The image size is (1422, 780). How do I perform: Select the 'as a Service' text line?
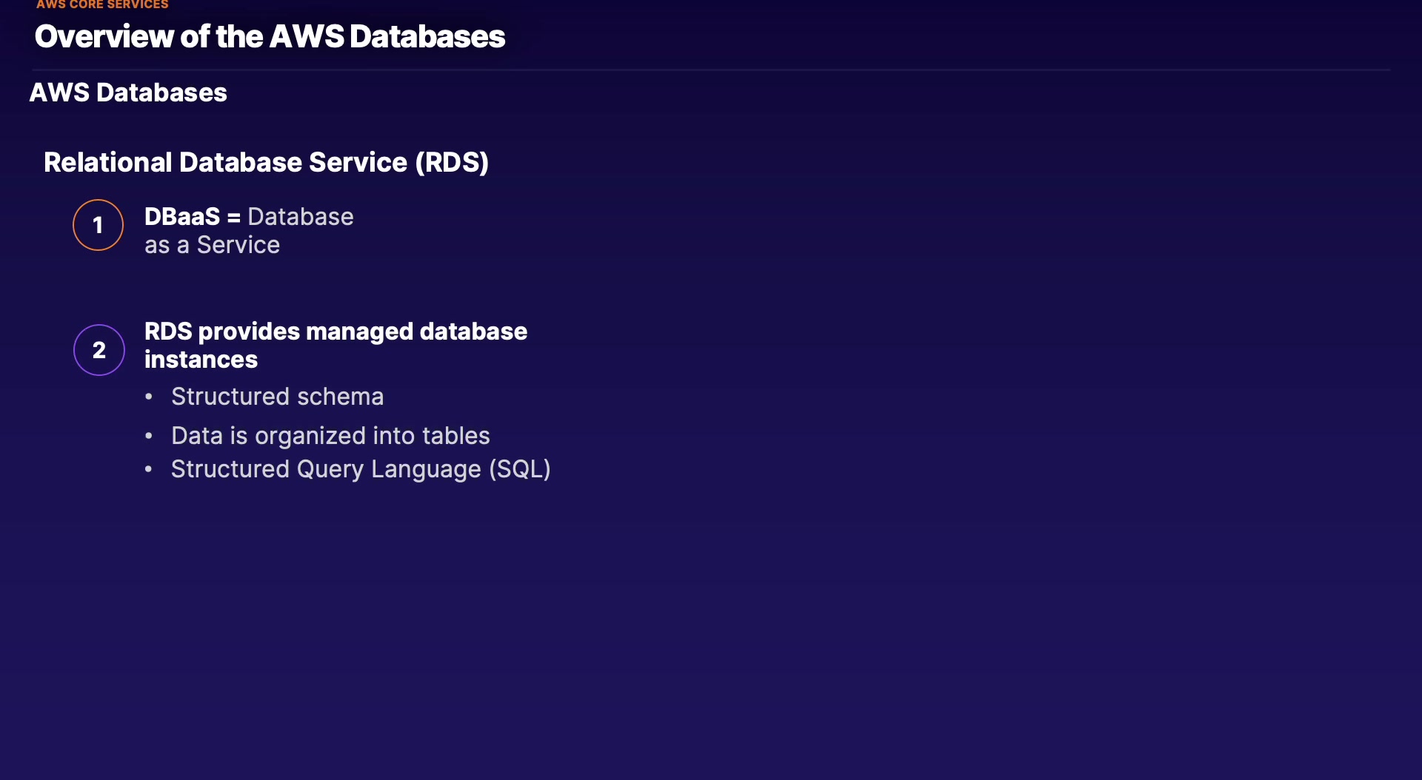[x=212, y=245]
